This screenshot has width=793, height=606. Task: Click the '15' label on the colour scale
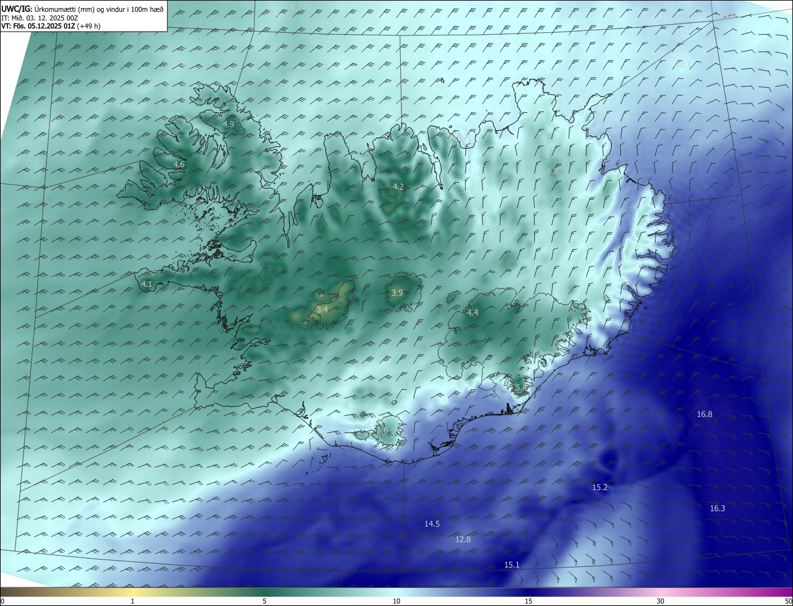(x=528, y=602)
